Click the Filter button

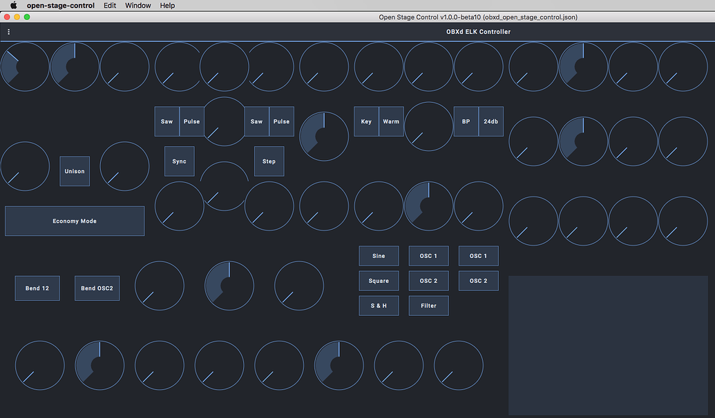(x=428, y=306)
